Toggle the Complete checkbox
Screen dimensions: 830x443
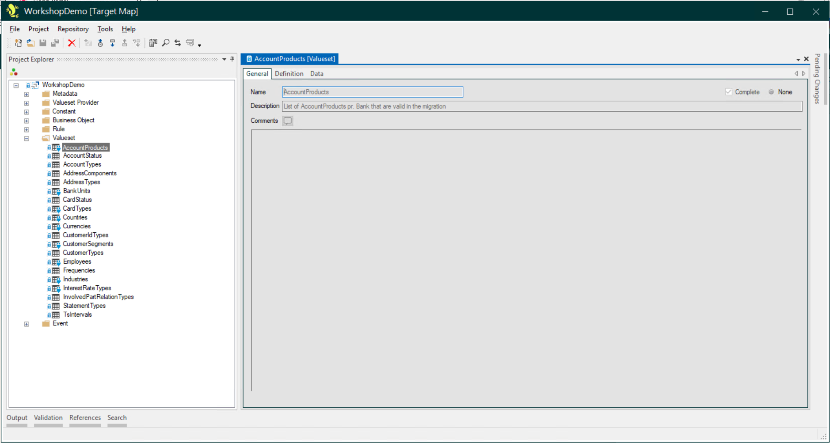click(x=728, y=92)
